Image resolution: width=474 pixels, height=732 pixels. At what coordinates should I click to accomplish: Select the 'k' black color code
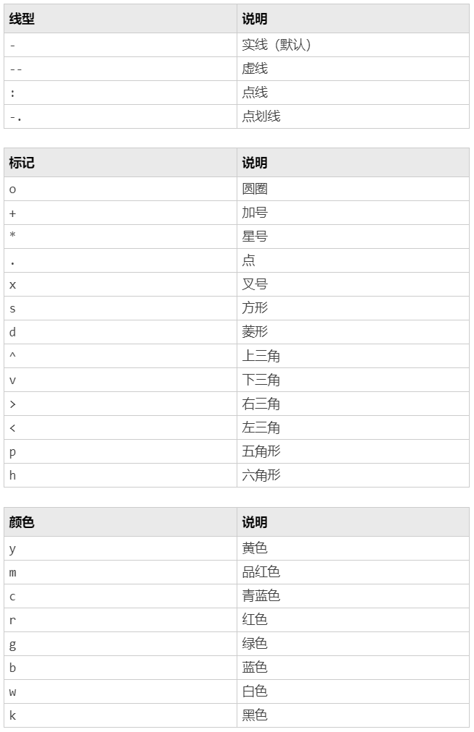click(12, 715)
